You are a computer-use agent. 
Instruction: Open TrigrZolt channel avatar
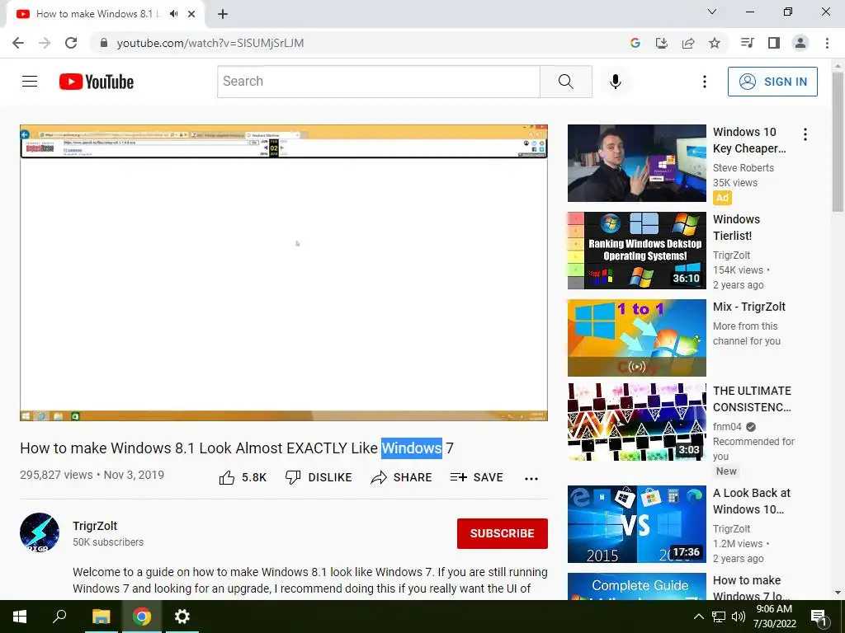[x=40, y=533]
